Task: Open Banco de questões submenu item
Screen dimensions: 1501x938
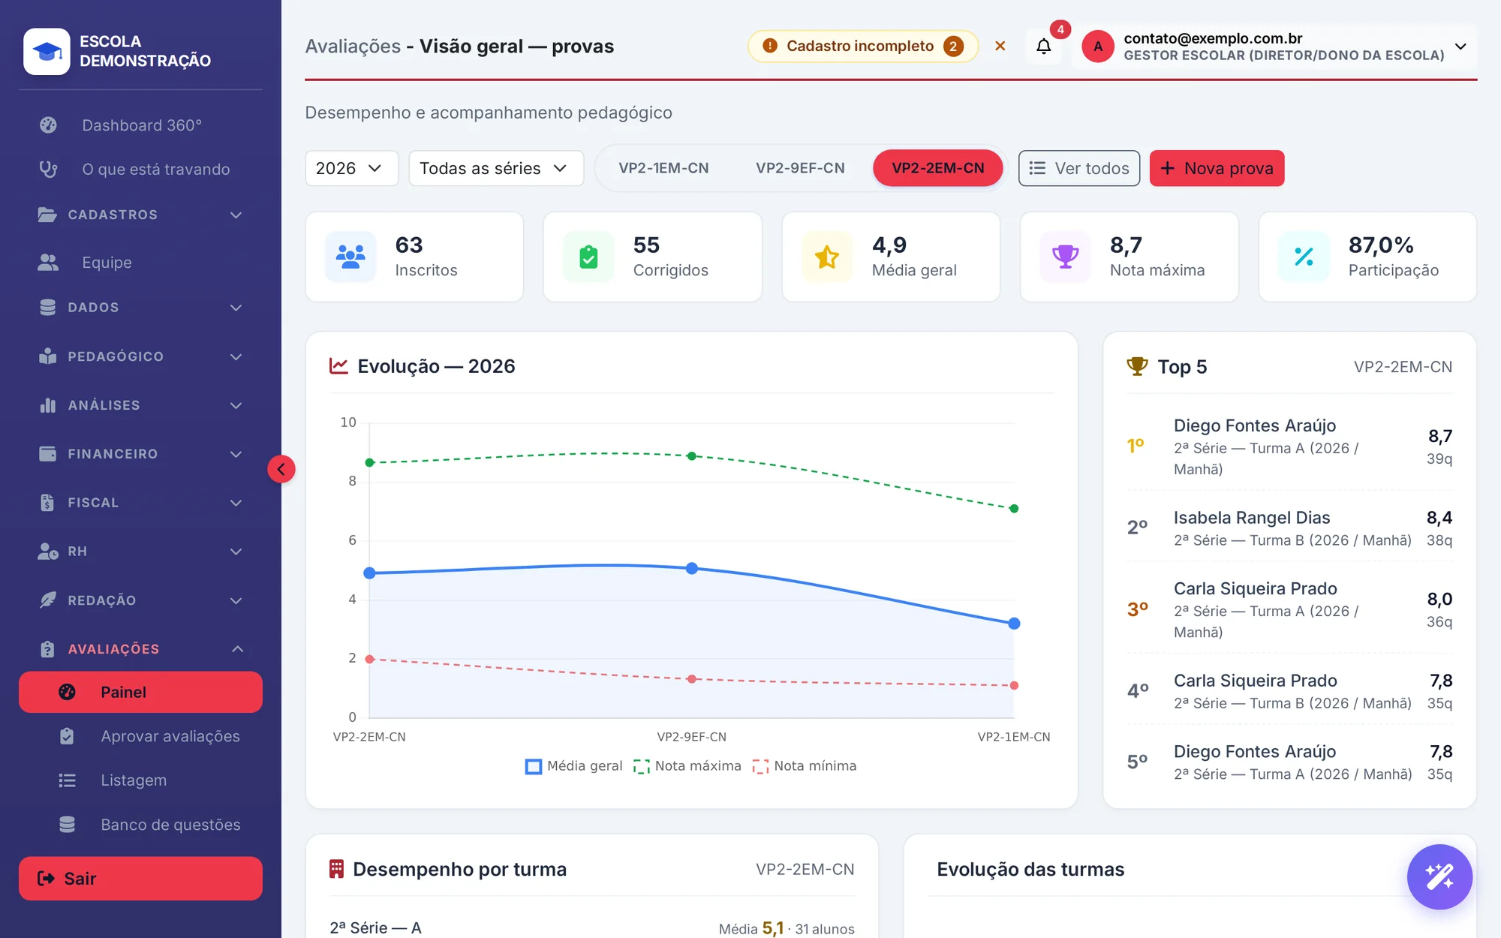Action: coord(140,825)
